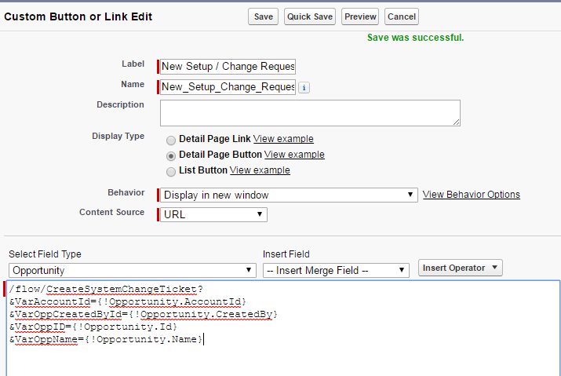View example for Detail Page Button

click(x=294, y=155)
